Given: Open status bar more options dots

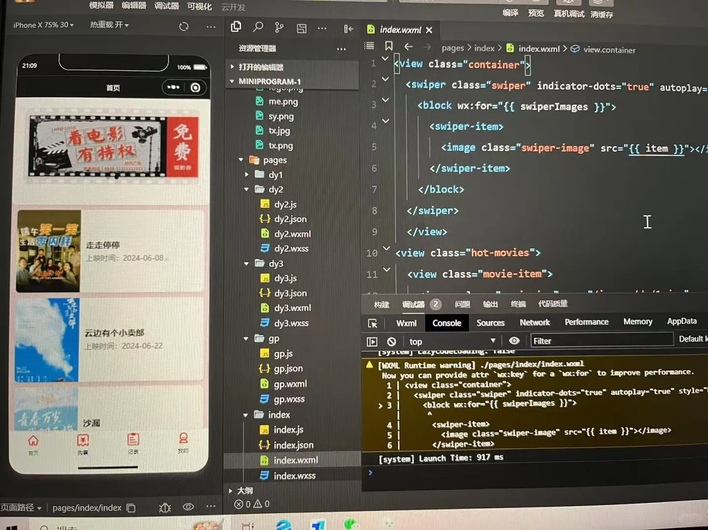Looking at the screenshot, I should pyautogui.click(x=211, y=506).
